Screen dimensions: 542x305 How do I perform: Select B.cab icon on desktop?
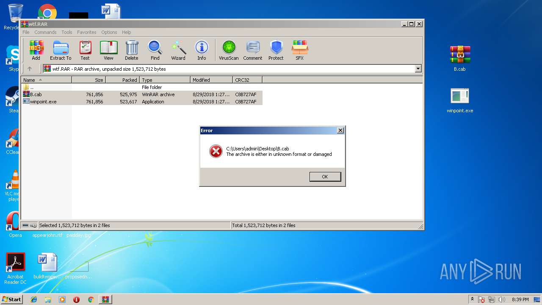click(460, 58)
